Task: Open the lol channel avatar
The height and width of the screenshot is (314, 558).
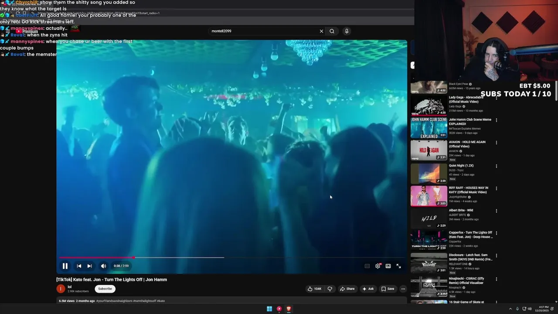Action: [61, 289]
